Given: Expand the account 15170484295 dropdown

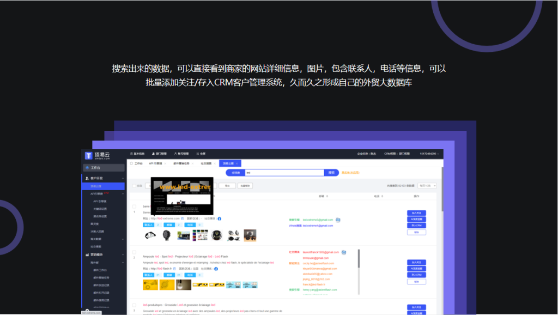Looking at the screenshot, I should pyautogui.click(x=429, y=154).
